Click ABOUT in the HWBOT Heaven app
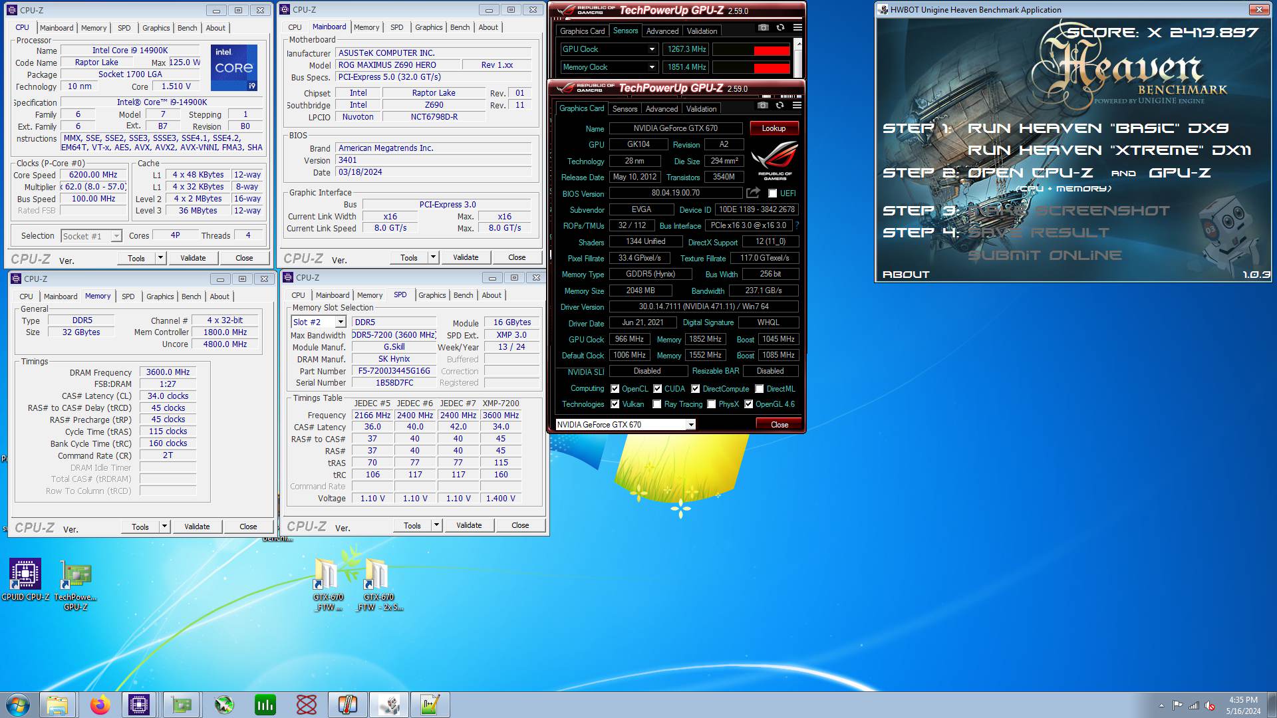The image size is (1277, 718). pyautogui.click(x=906, y=275)
